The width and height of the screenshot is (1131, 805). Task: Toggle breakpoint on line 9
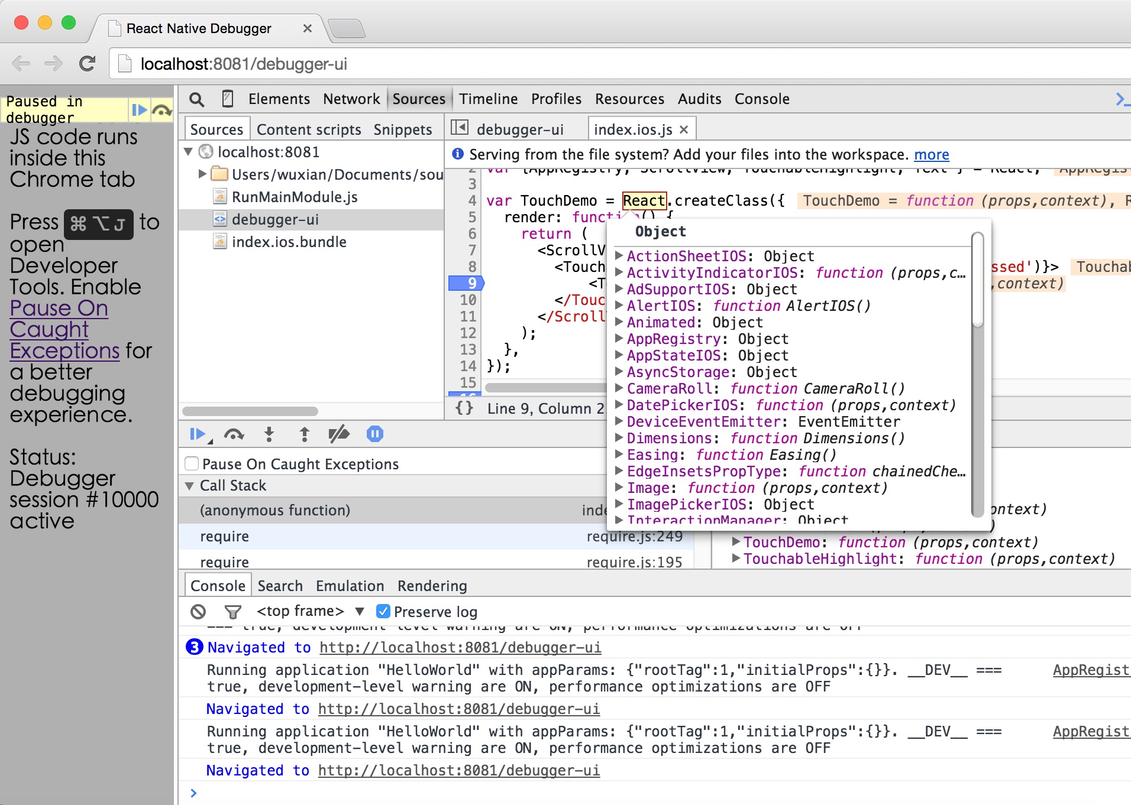pyautogui.click(x=467, y=283)
